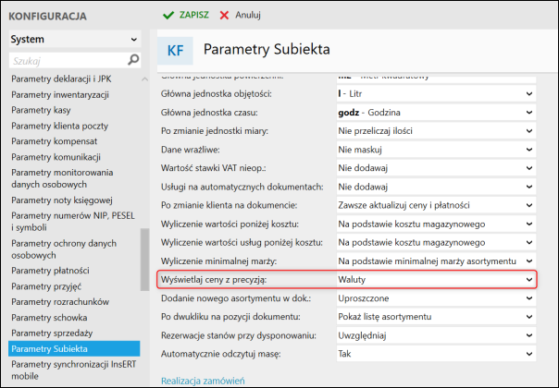Viewport: 559px width, 388px height.
Task: Click the Dane wrażliwe label
Action: (x=191, y=150)
